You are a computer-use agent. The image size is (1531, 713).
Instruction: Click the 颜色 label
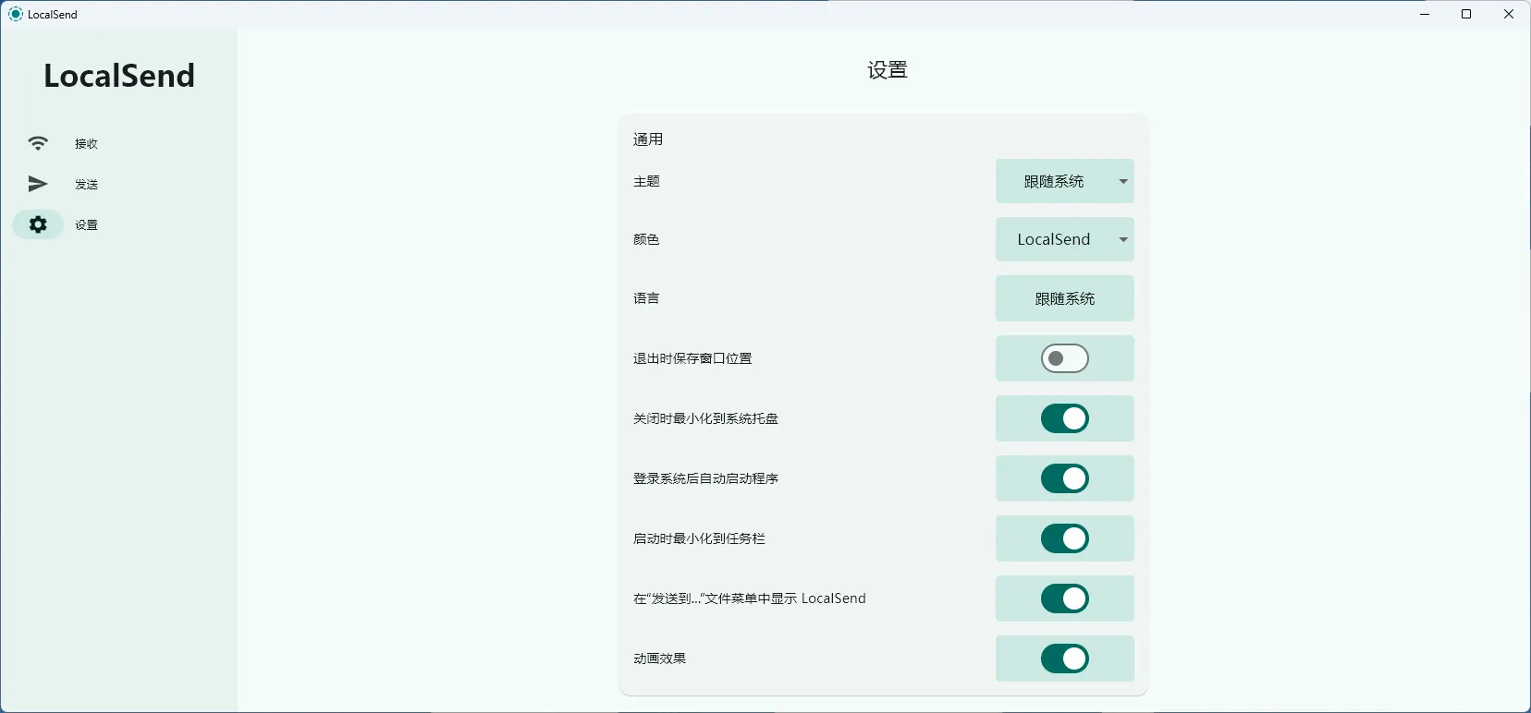click(646, 239)
